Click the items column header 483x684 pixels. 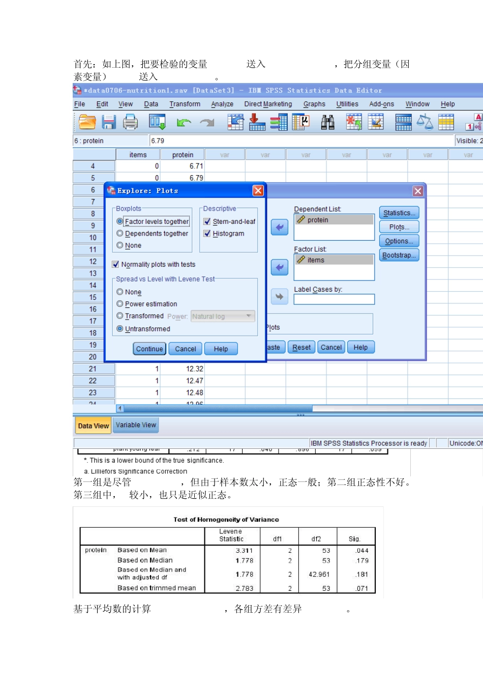coord(138,155)
